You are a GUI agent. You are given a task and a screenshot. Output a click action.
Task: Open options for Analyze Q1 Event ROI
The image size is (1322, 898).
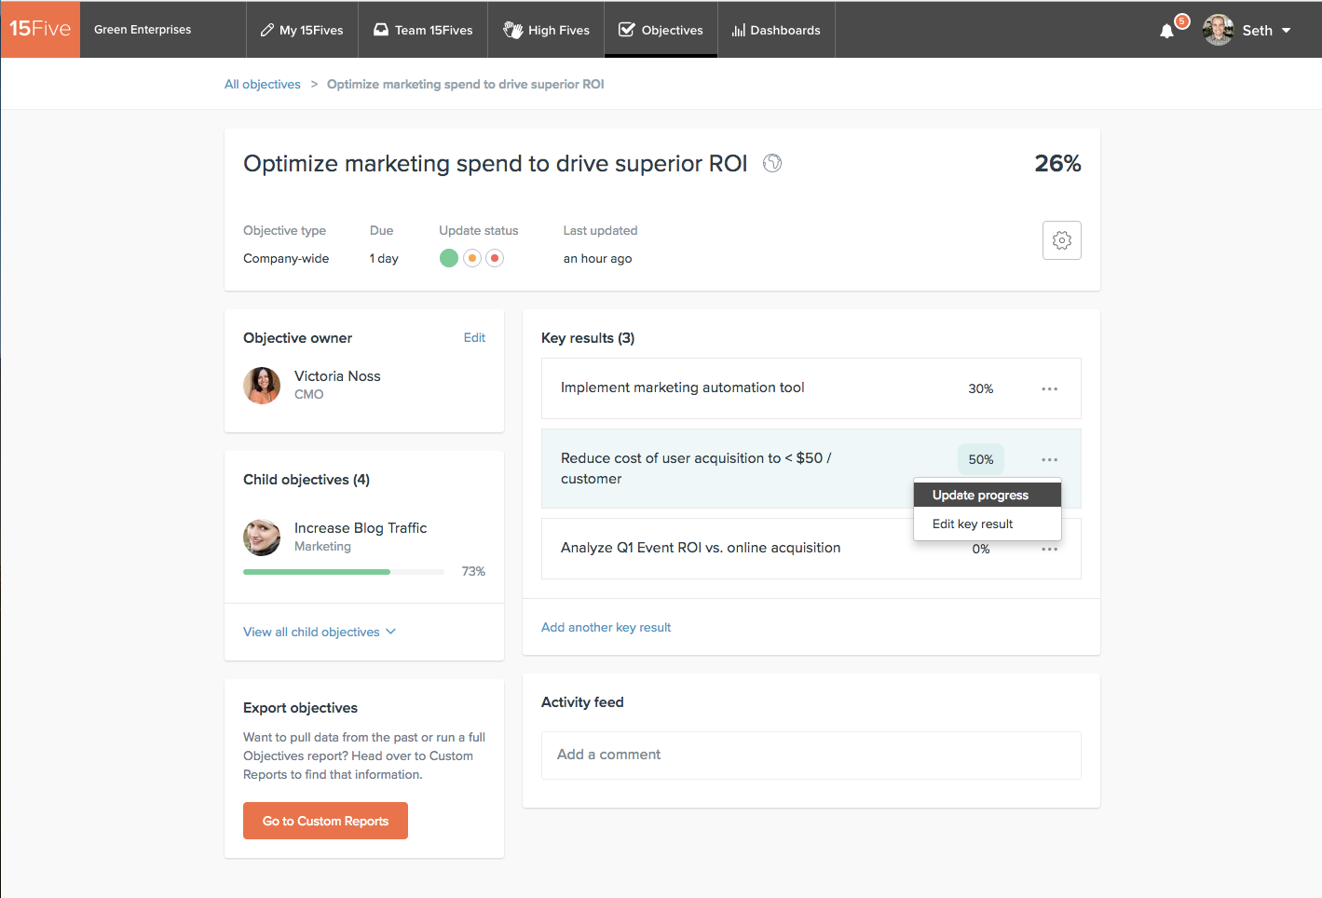(1049, 549)
